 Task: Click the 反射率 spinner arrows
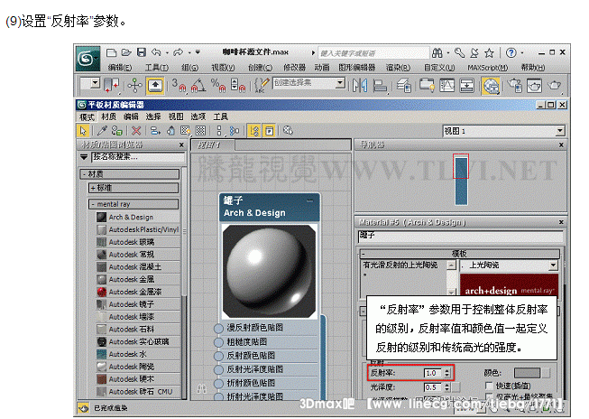(446, 373)
